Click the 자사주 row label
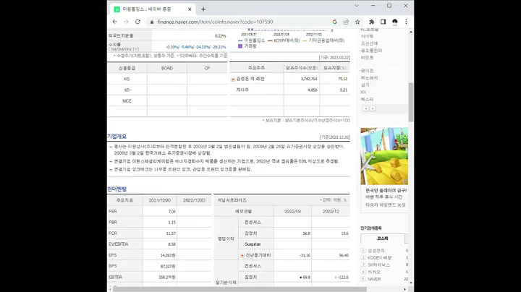This screenshot has height=292, width=521. click(x=242, y=90)
